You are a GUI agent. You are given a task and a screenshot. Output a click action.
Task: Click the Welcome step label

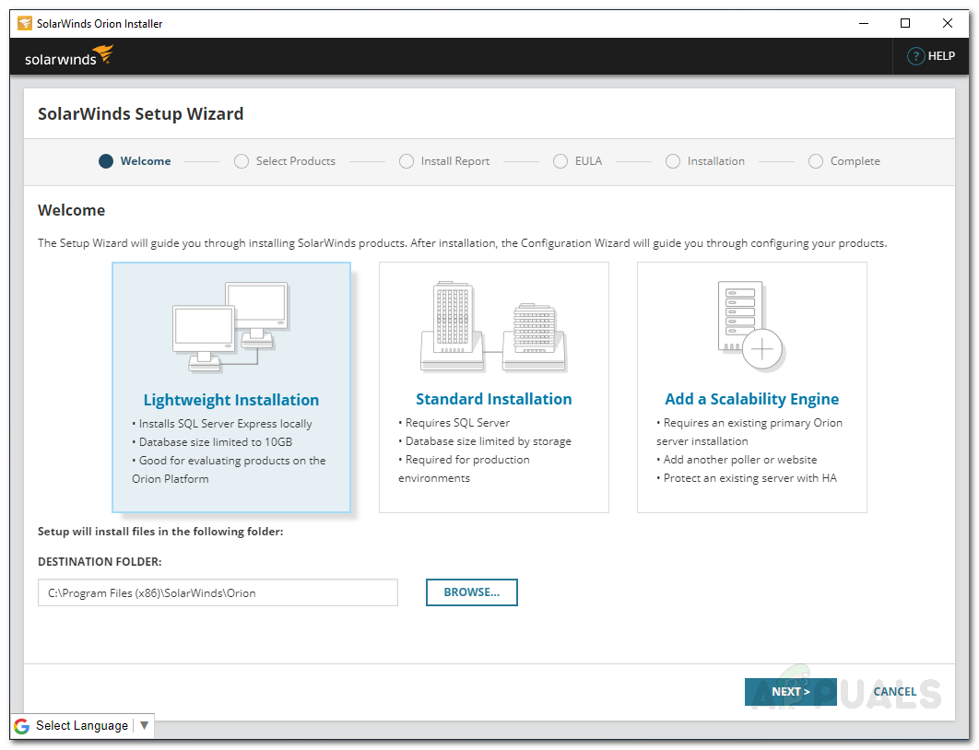pos(146,161)
